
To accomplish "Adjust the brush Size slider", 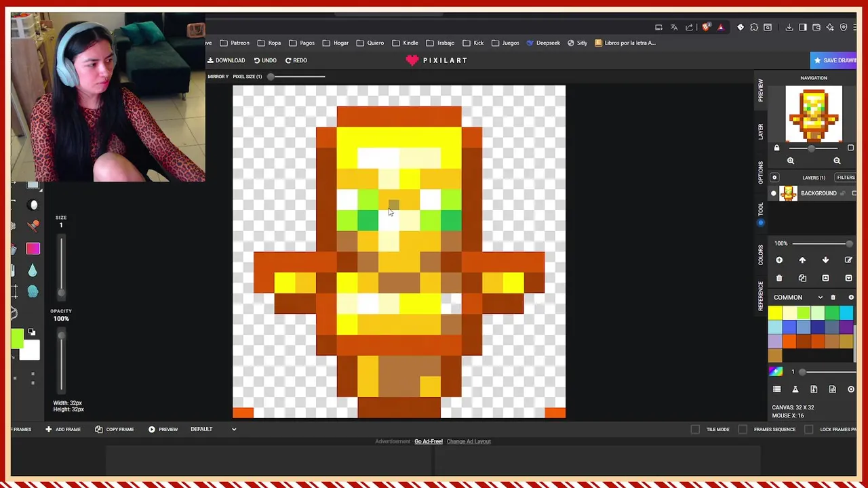I will 61,266.
